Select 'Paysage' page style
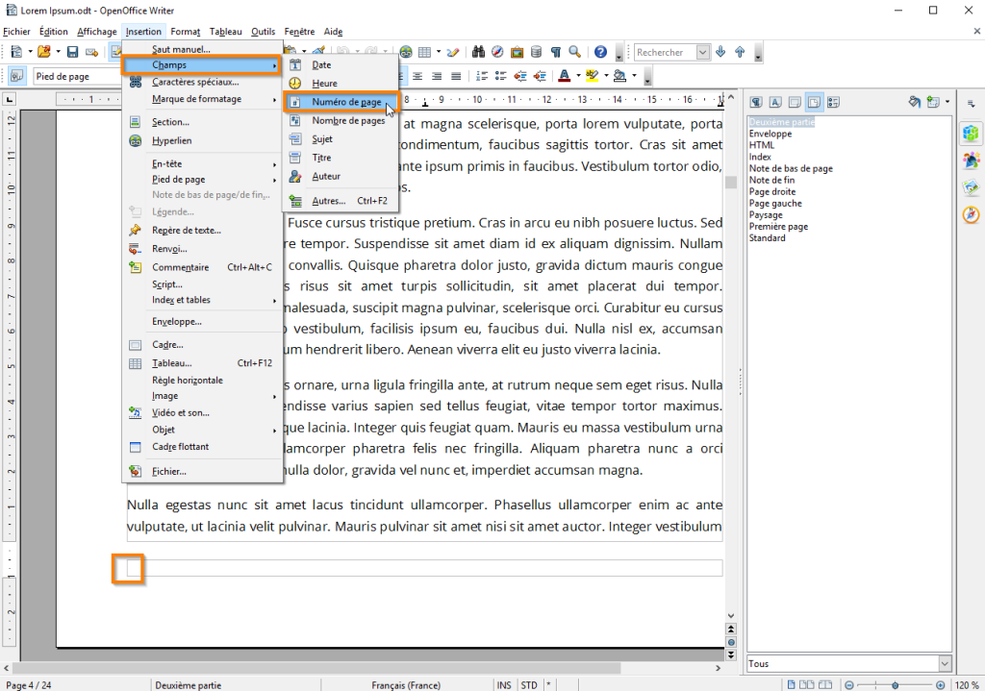 (766, 214)
